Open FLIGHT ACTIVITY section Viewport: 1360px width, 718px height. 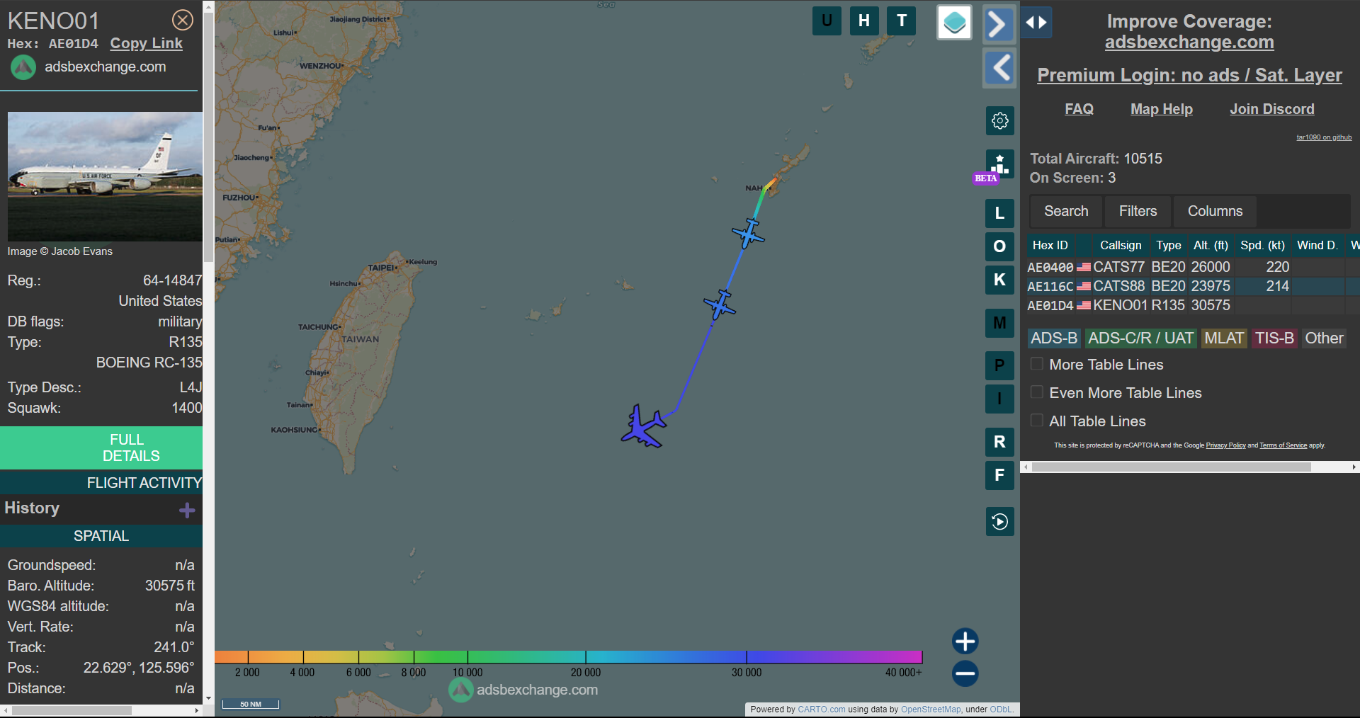[101, 483]
